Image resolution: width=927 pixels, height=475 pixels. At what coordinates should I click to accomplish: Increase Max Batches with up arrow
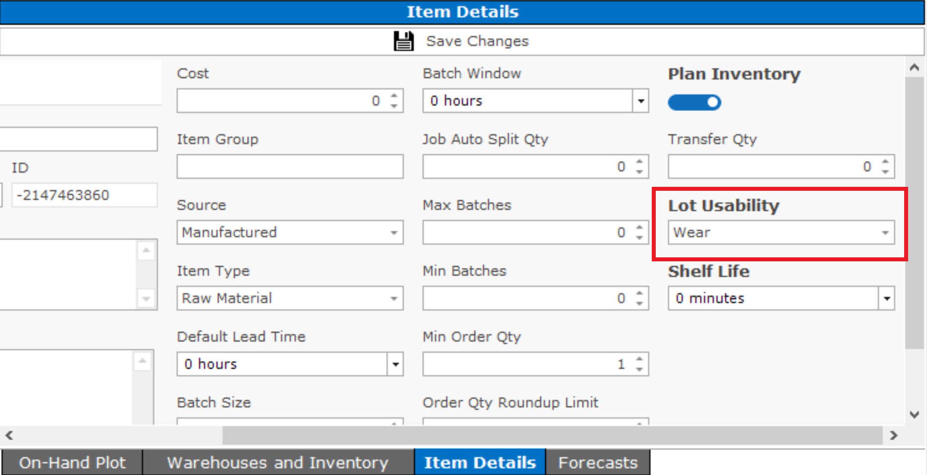639,227
